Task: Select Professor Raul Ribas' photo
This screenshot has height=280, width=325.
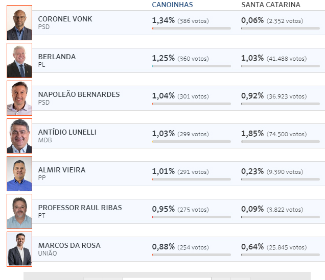Action: click(19, 211)
